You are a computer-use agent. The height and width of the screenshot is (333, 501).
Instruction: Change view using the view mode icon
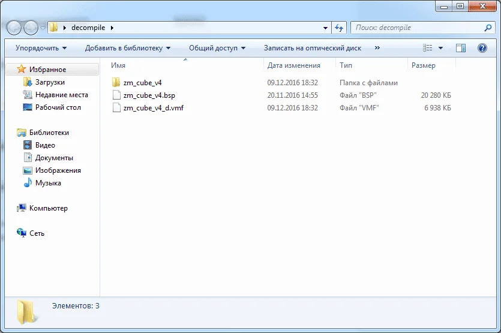point(428,48)
